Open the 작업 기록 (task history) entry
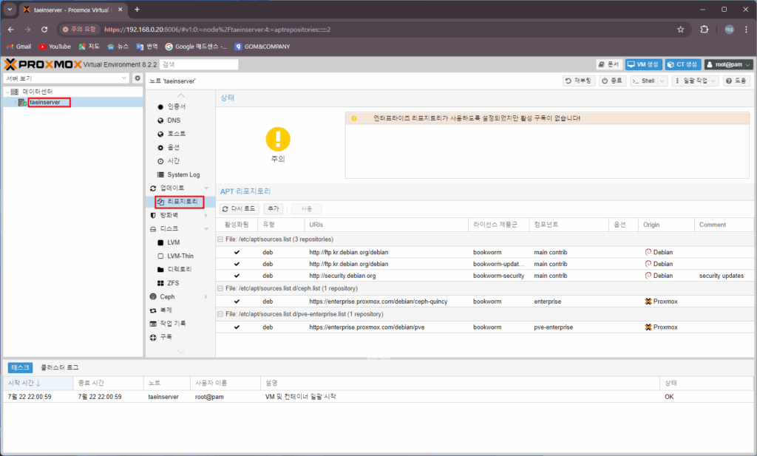Screen dimensions: 757x456 (172, 323)
